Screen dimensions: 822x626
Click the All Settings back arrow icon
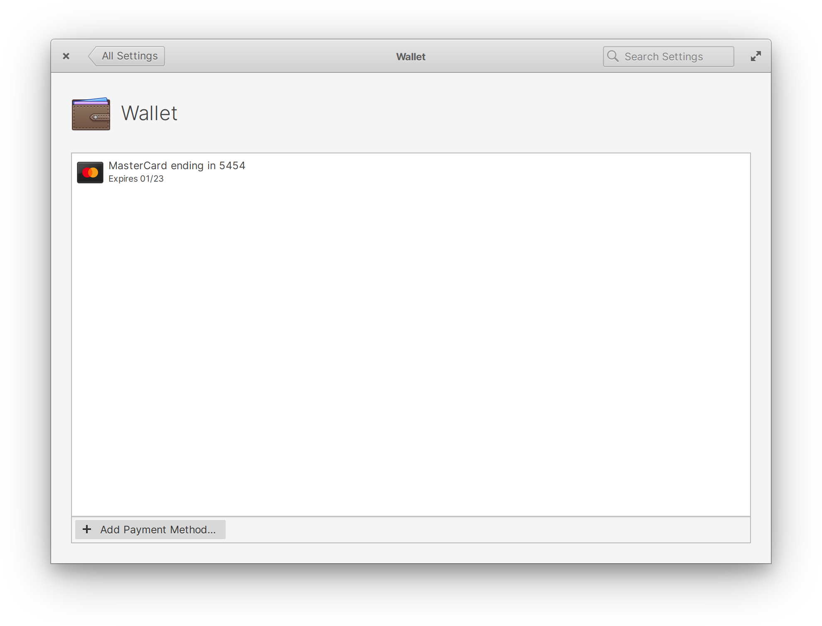92,56
